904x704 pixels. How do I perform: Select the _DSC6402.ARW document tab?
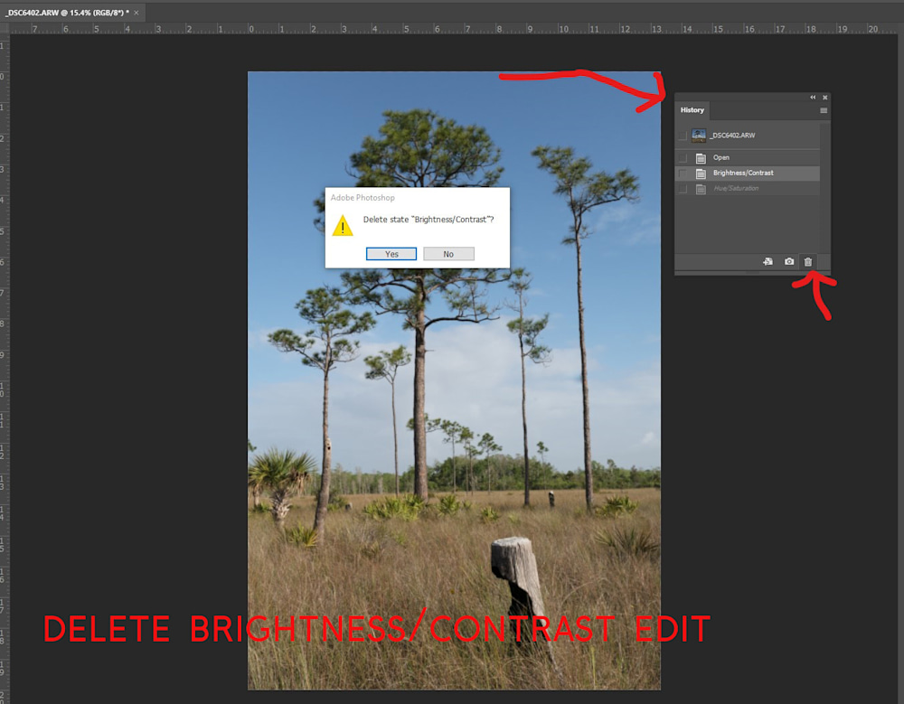(x=66, y=13)
